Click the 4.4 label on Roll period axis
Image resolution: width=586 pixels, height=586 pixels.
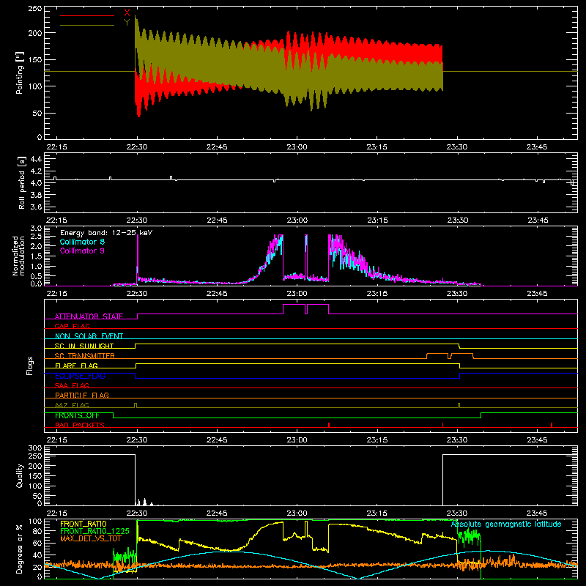[x=36, y=159]
